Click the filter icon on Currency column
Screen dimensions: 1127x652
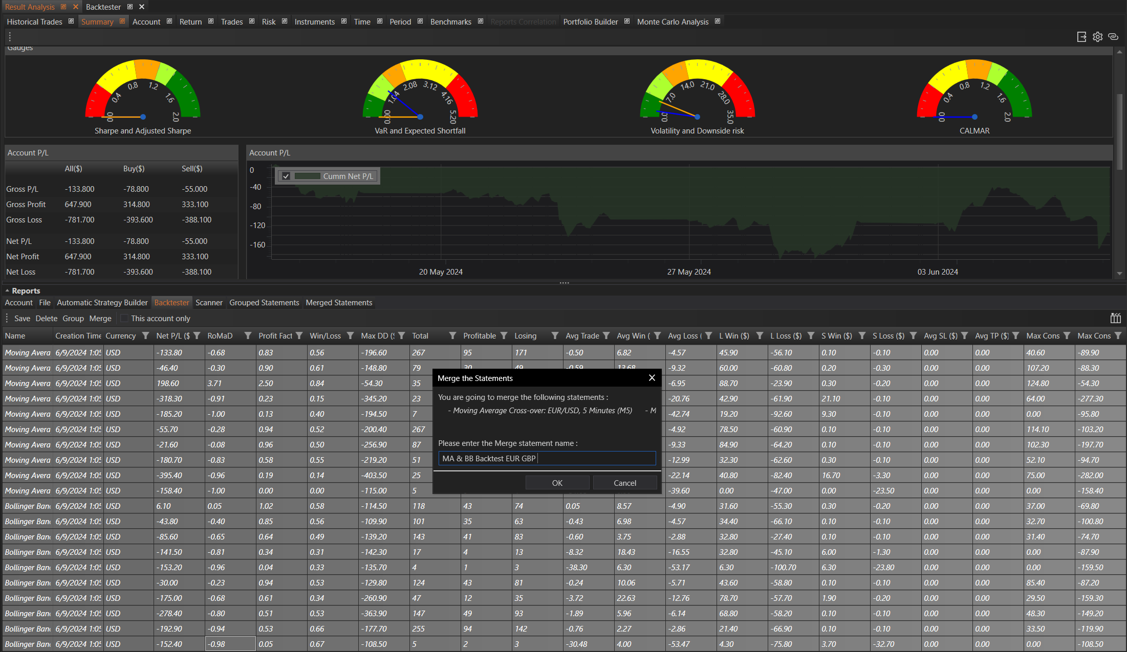pos(145,336)
